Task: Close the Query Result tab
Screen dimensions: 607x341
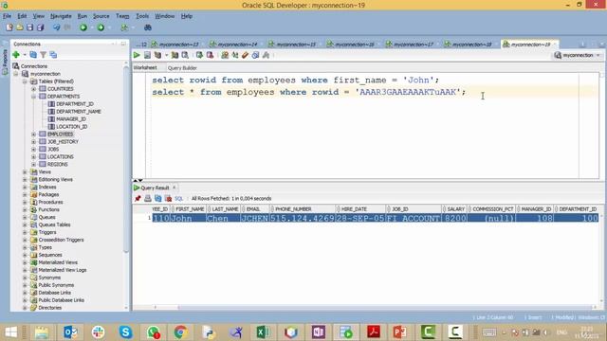Action: pos(175,188)
